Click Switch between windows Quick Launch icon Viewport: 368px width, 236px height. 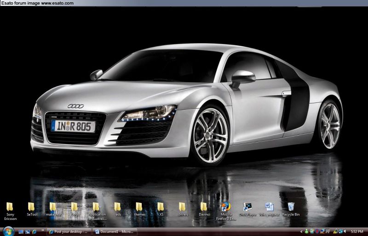coord(28,232)
